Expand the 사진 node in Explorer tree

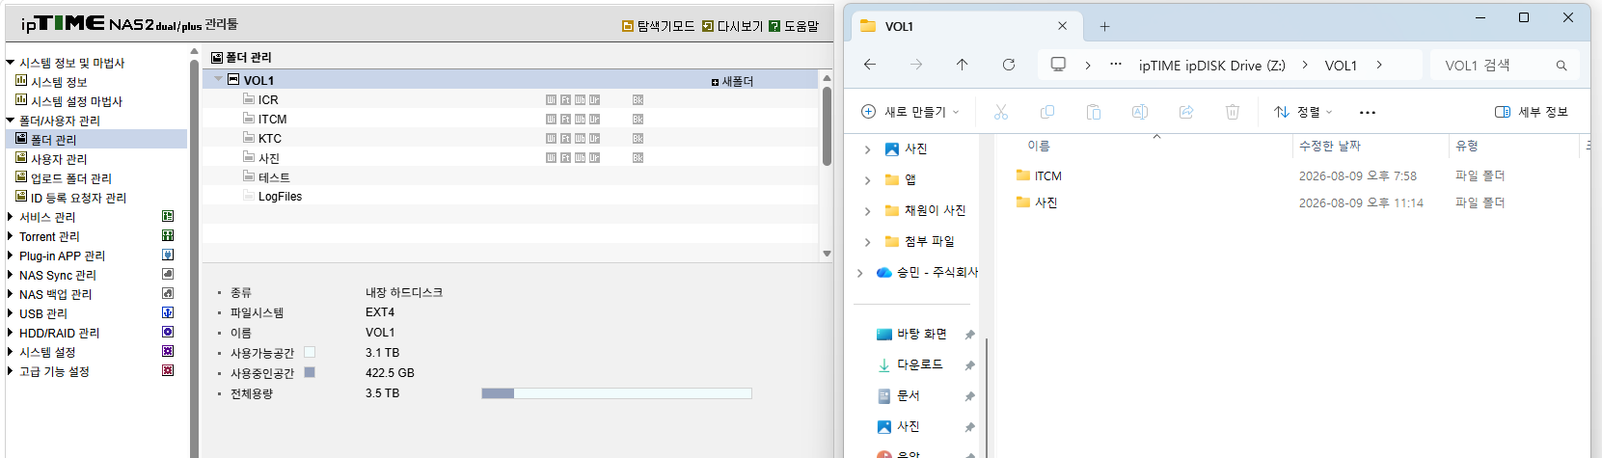[x=867, y=149]
